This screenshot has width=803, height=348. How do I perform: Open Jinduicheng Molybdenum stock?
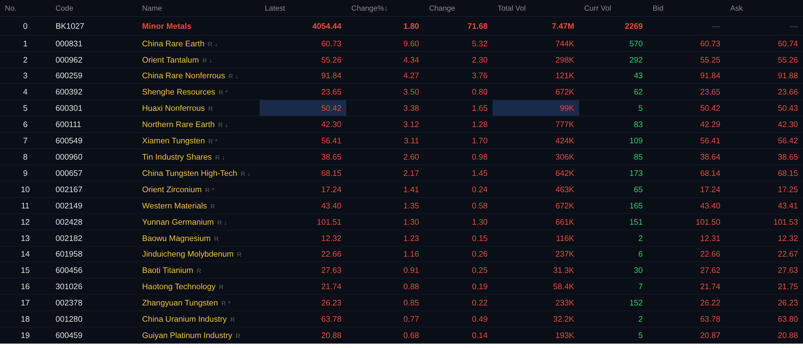pyautogui.click(x=188, y=254)
